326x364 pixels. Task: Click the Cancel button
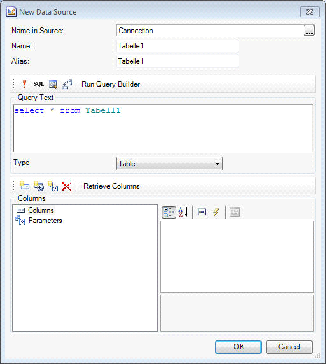(x=289, y=347)
